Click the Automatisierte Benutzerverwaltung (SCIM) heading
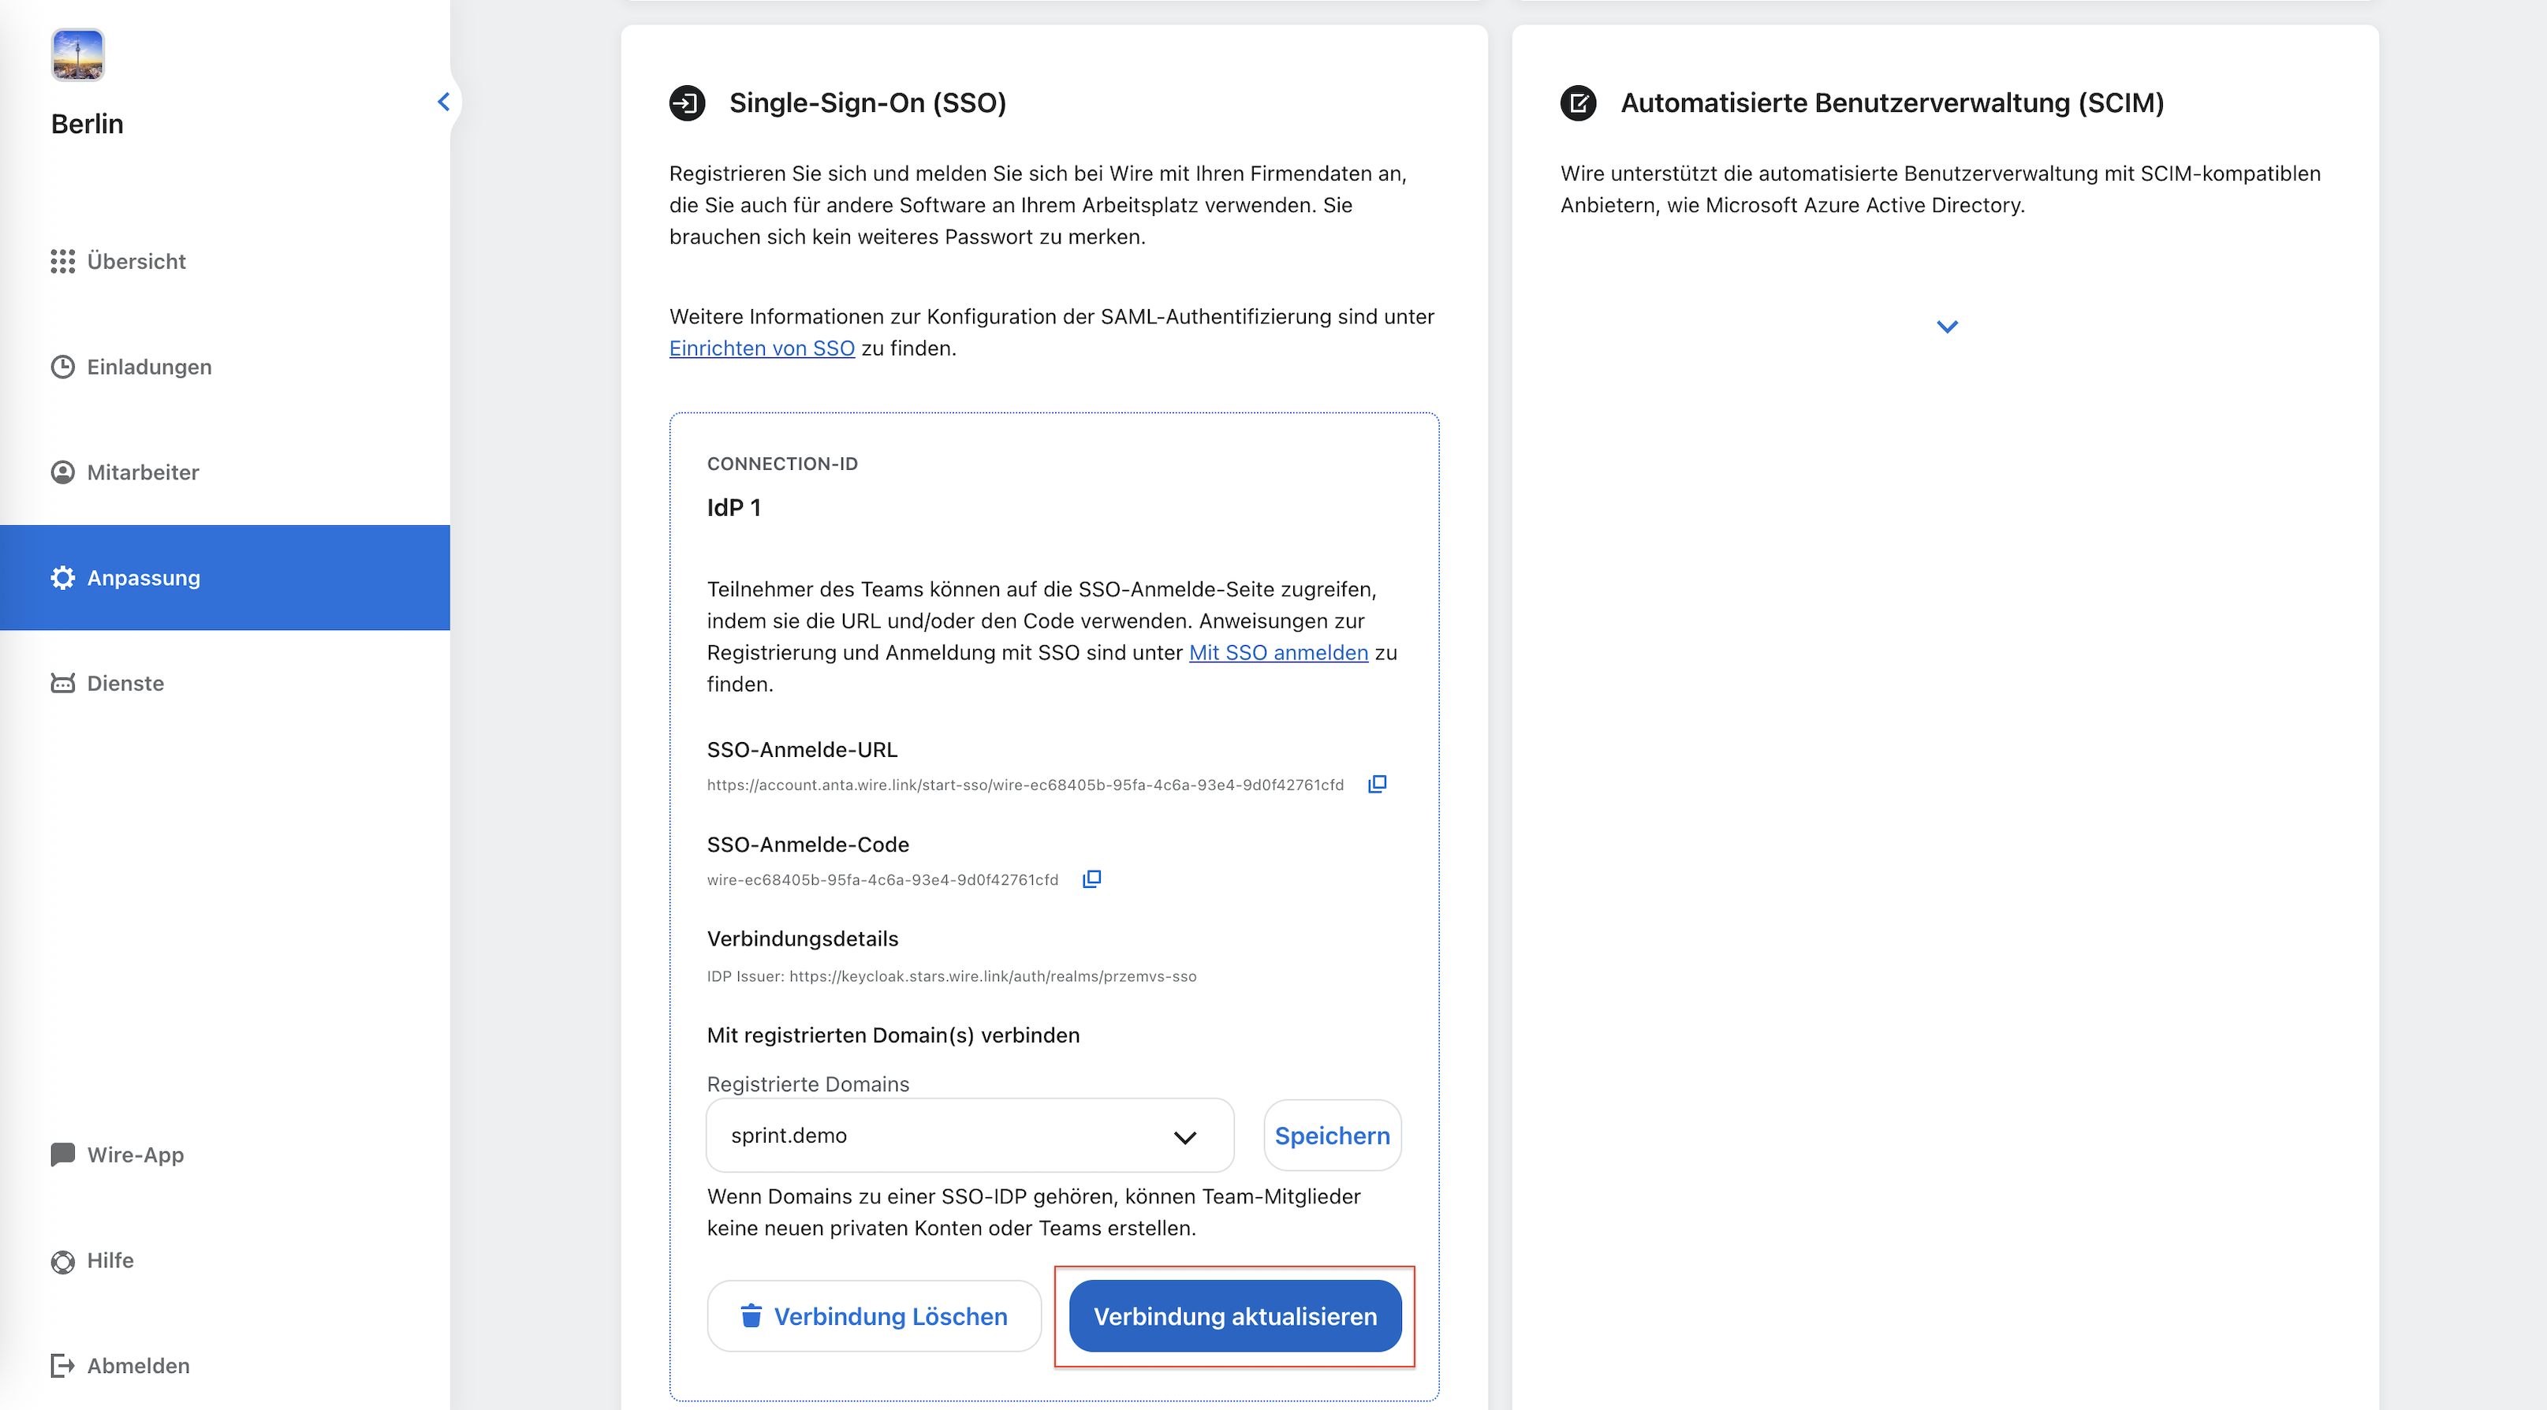2547x1410 pixels. coord(1892,103)
